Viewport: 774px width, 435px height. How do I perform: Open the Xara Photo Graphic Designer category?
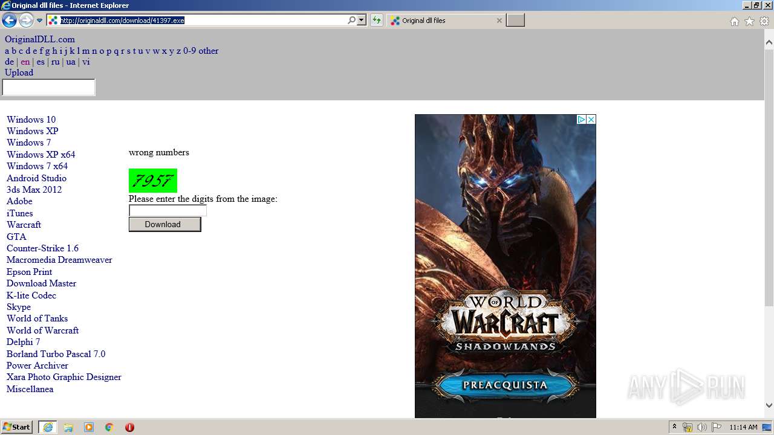(x=64, y=377)
